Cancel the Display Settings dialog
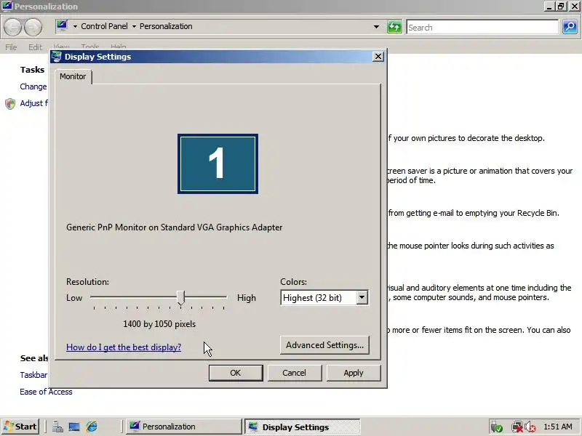Image resolution: width=582 pixels, height=436 pixels. 295,373
